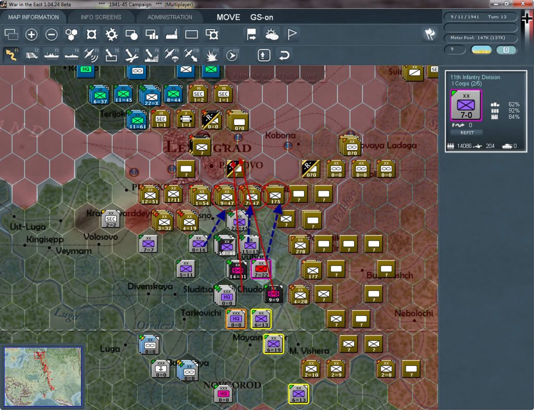Toggle the four-cornered square icon
This screenshot has width=534, height=410.
tap(92, 34)
